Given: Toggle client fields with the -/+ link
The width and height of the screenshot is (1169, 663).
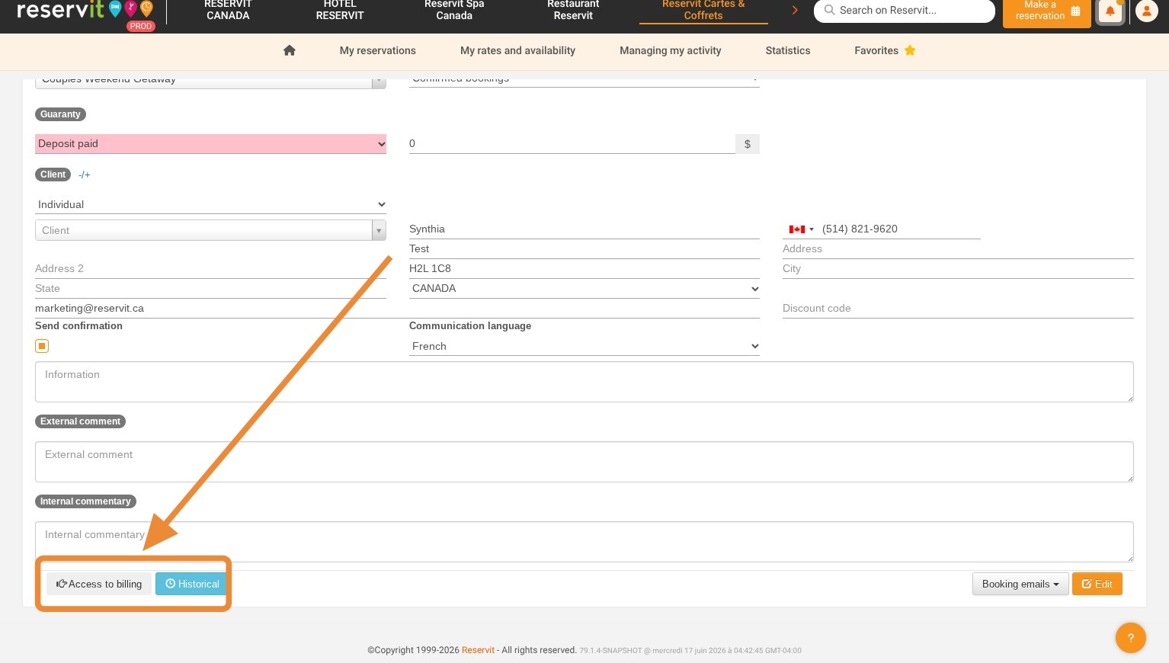Looking at the screenshot, I should 85,175.
